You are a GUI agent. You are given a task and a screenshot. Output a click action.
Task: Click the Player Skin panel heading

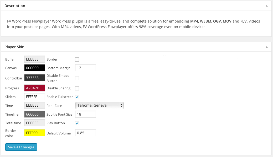14,47
